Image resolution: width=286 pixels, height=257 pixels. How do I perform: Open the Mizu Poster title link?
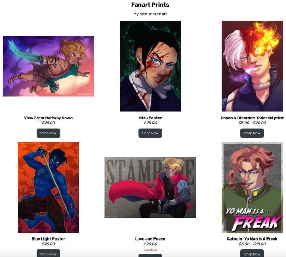point(150,118)
